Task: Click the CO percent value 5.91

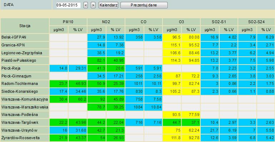Action: click(153, 68)
